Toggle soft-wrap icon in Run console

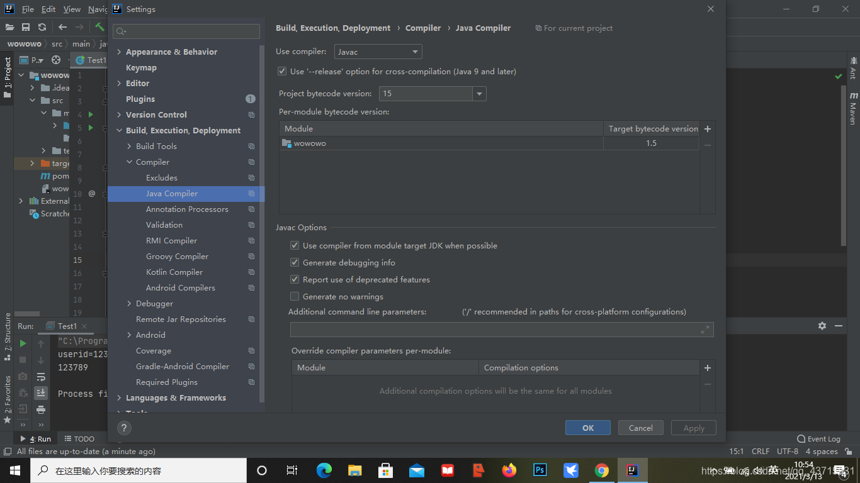41,377
